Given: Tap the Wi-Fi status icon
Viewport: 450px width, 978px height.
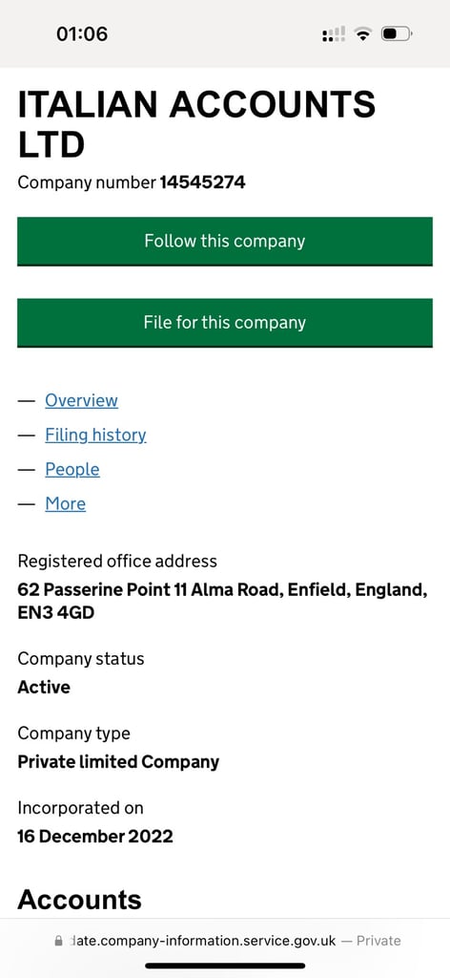Looking at the screenshot, I should click(x=361, y=34).
